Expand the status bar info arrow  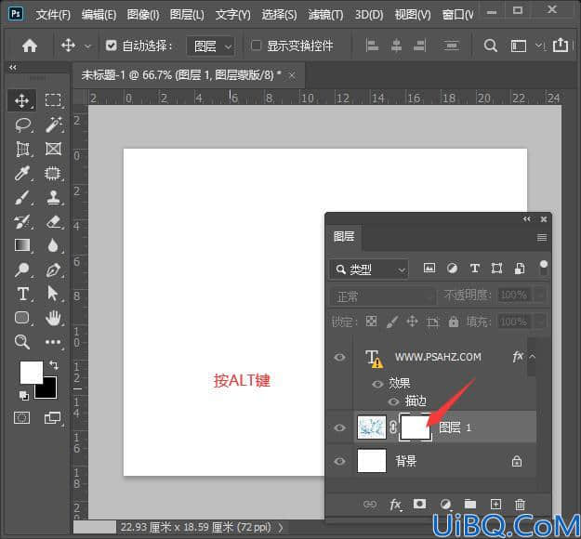click(x=282, y=527)
